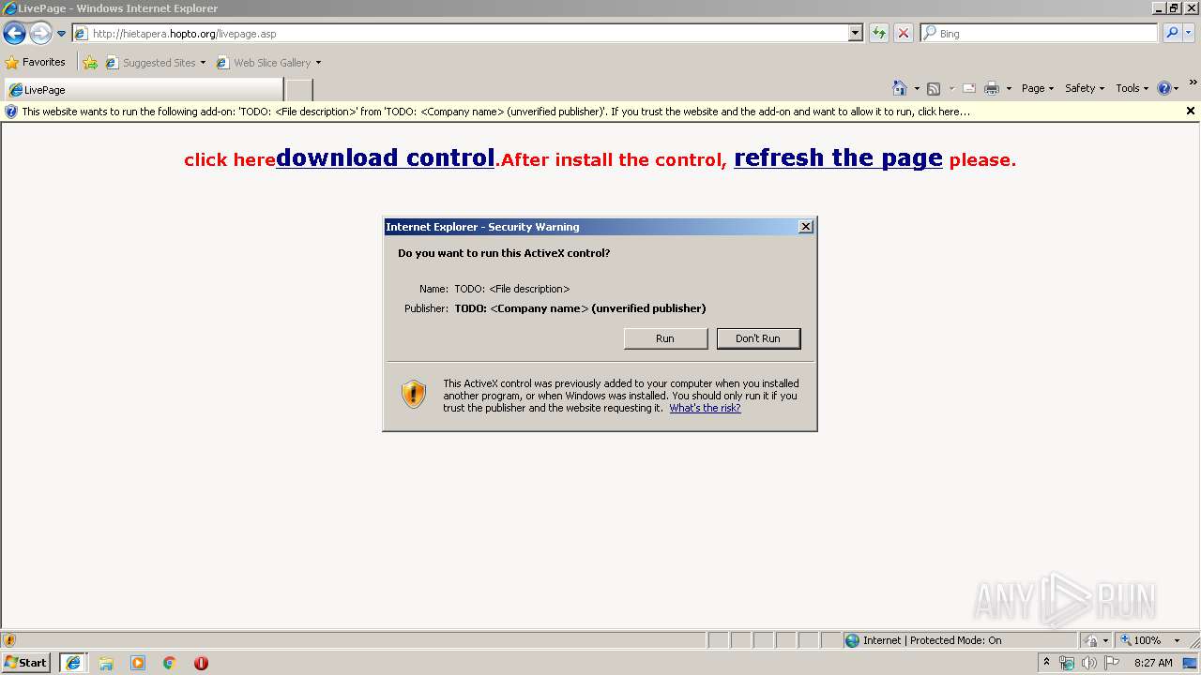Image resolution: width=1201 pixels, height=675 pixels.
Task: Select the LivePage tab
Action: pyautogui.click(x=143, y=90)
